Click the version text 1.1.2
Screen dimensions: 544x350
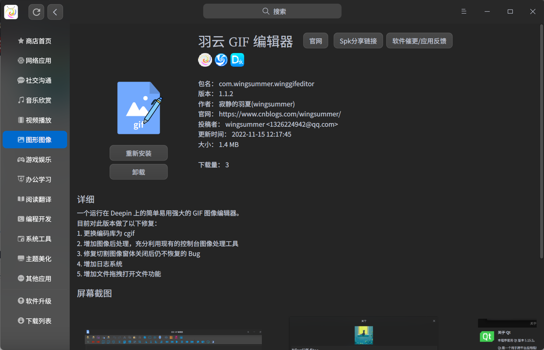pos(226,94)
